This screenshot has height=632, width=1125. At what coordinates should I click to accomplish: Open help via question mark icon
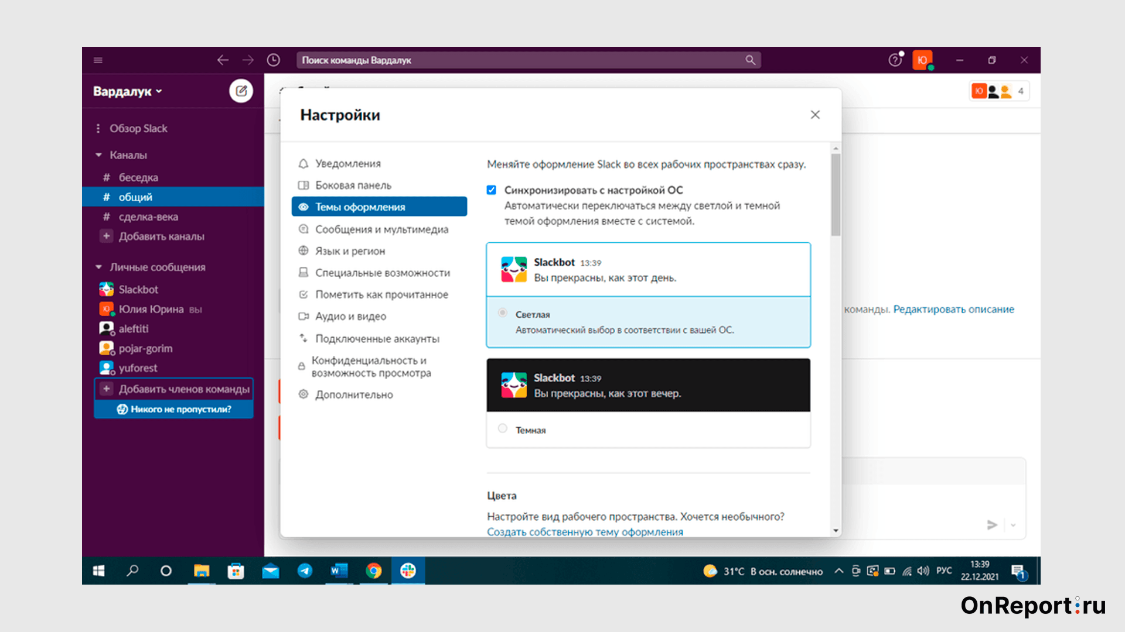tap(895, 60)
